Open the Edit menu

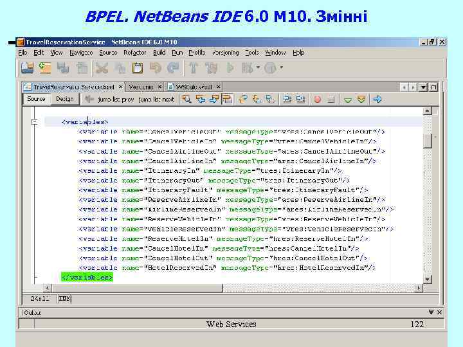39,53
